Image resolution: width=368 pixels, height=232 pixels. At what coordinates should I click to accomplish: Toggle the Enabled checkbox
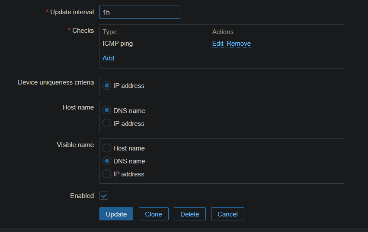tap(104, 196)
